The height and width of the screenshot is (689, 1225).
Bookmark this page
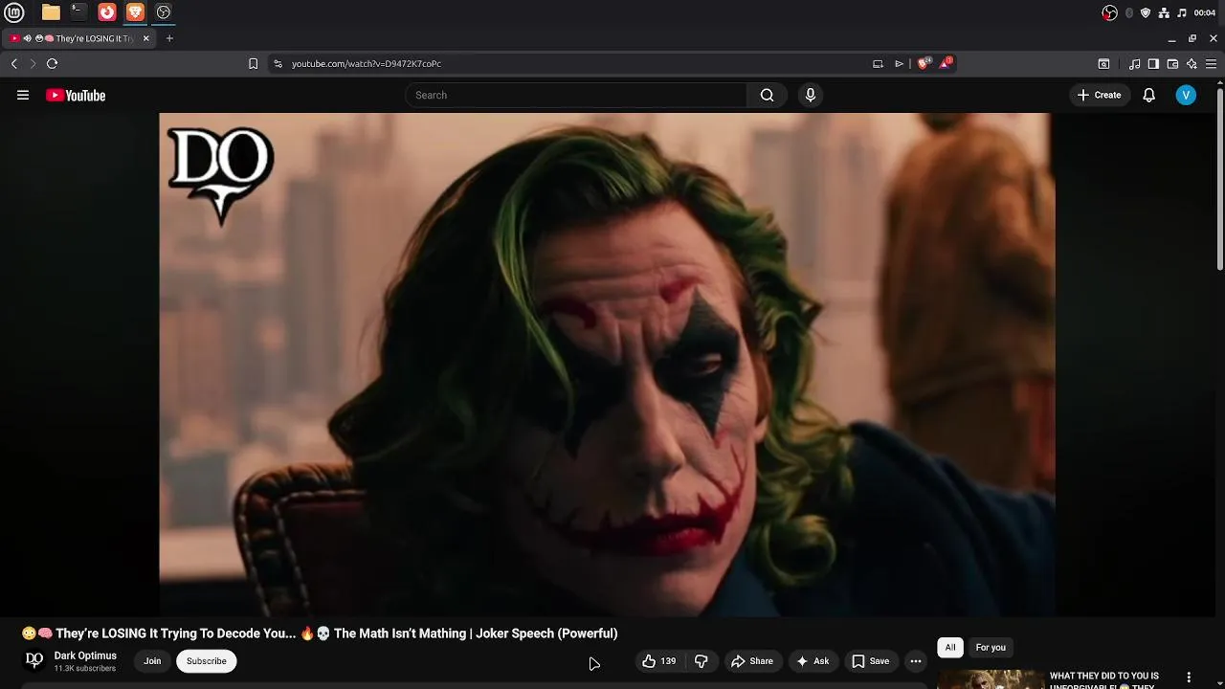click(253, 63)
